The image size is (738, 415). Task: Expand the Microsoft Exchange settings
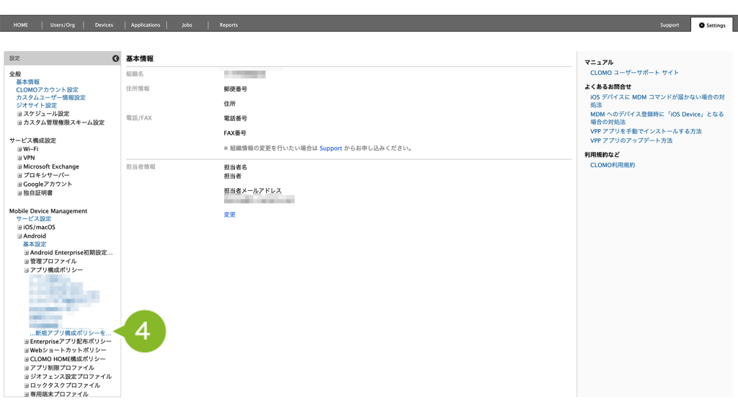[20, 166]
